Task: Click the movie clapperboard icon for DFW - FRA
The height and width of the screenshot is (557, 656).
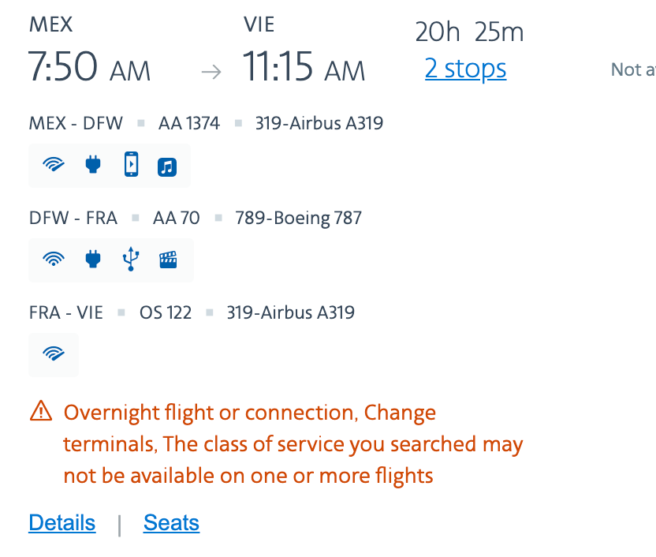Action: tap(168, 260)
